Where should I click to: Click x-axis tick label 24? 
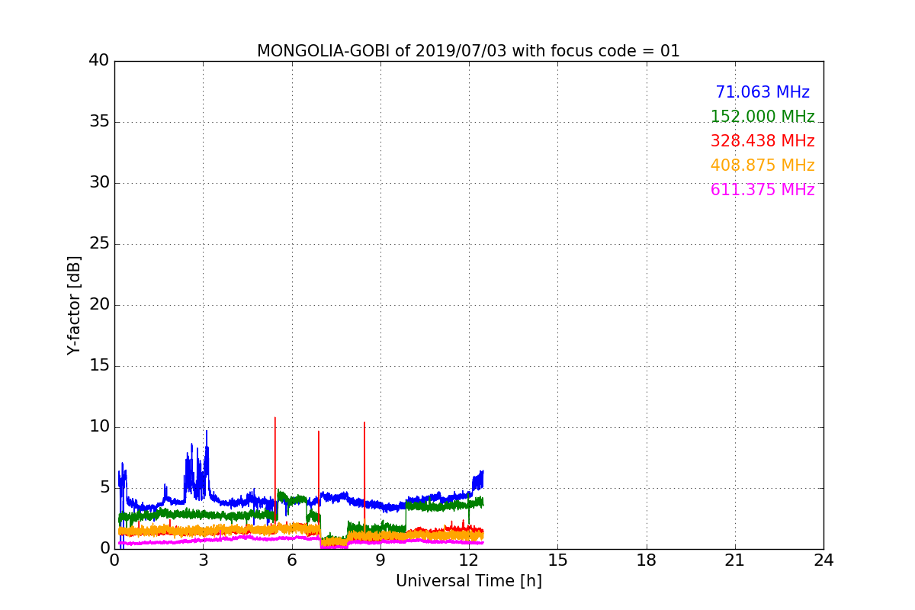point(823,560)
